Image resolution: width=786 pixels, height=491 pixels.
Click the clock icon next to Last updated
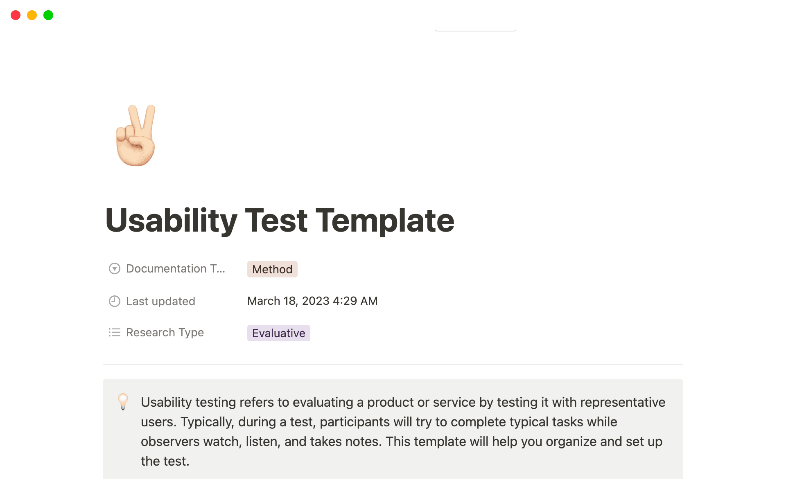click(x=115, y=301)
